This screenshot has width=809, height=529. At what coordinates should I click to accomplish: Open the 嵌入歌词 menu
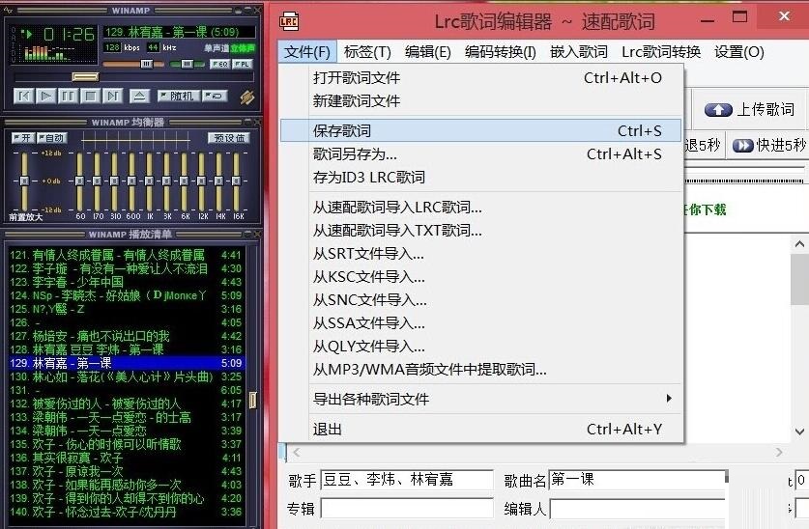pyautogui.click(x=579, y=52)
